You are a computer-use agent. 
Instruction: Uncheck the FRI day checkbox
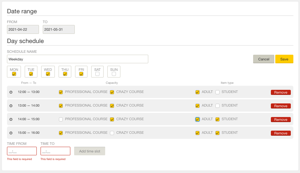[81, 74]
